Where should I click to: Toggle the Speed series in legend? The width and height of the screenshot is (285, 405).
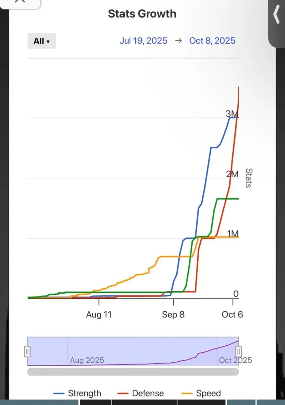coord(201,393)
